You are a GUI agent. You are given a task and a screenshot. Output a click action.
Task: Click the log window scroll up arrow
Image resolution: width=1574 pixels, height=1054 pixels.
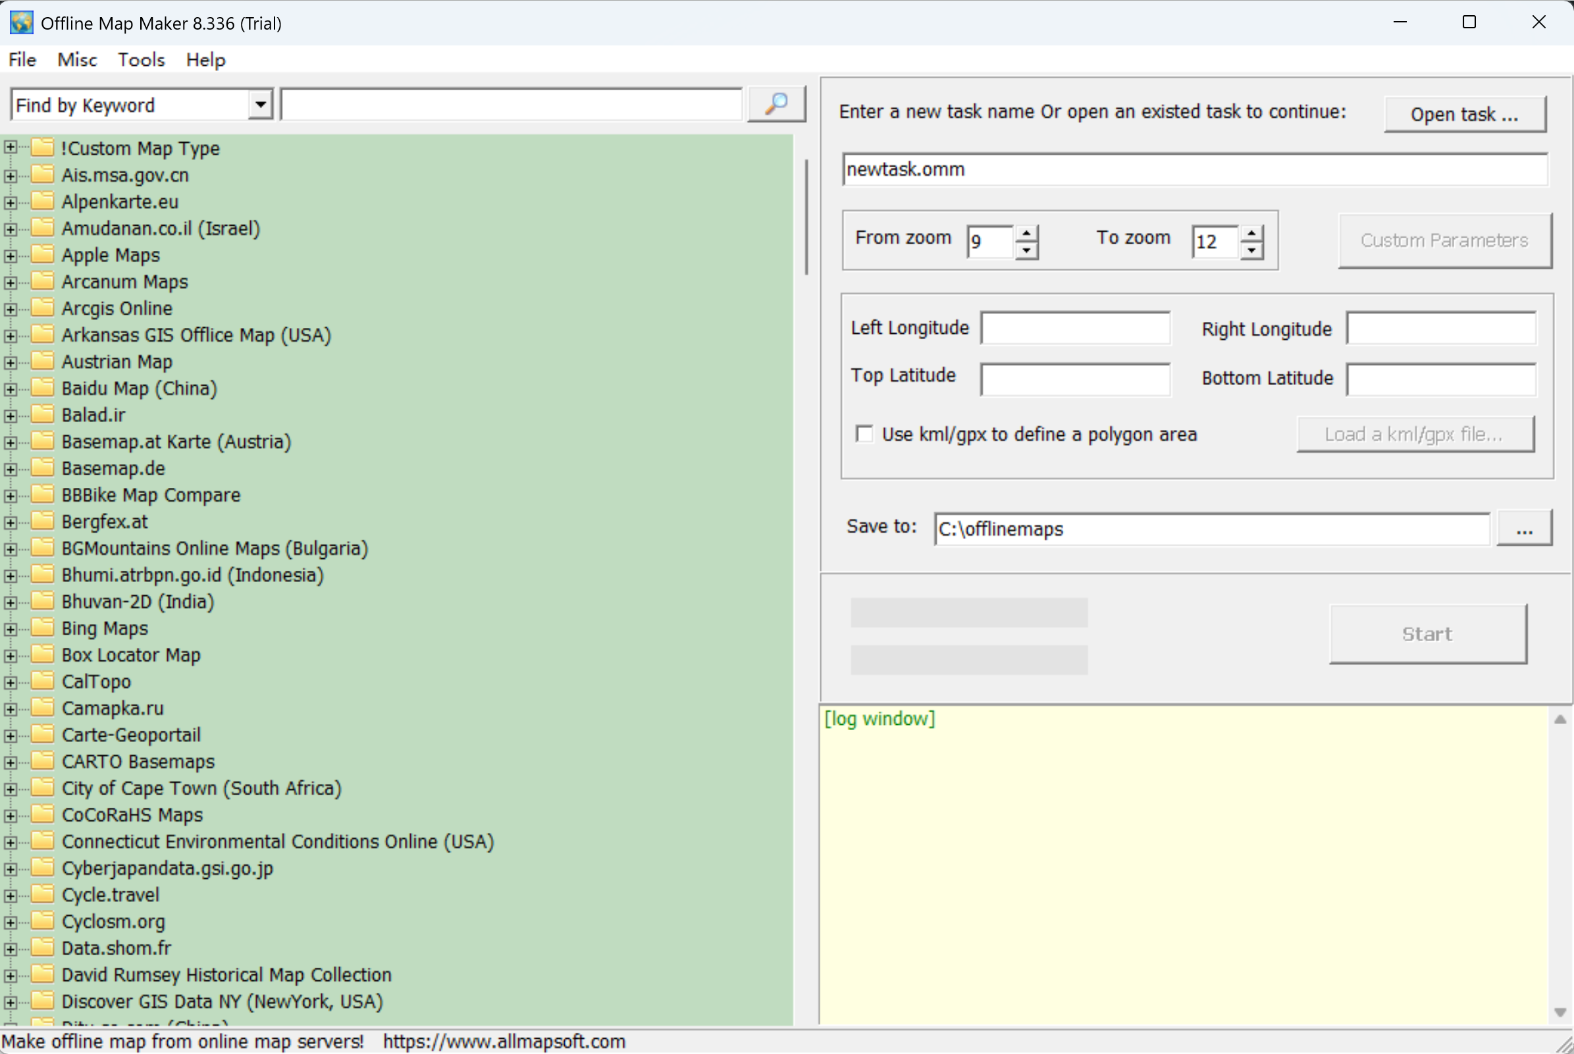click(x=1560, y=720)
